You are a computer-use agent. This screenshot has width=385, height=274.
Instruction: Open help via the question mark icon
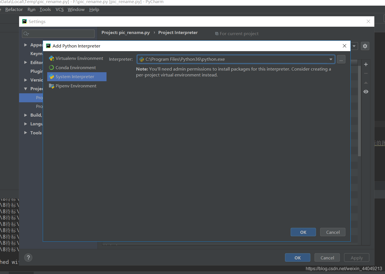point(28,257)
